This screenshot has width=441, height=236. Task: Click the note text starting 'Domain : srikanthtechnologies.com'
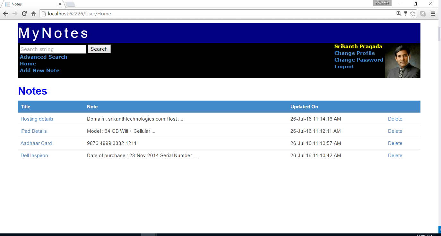tap(135, 119)
